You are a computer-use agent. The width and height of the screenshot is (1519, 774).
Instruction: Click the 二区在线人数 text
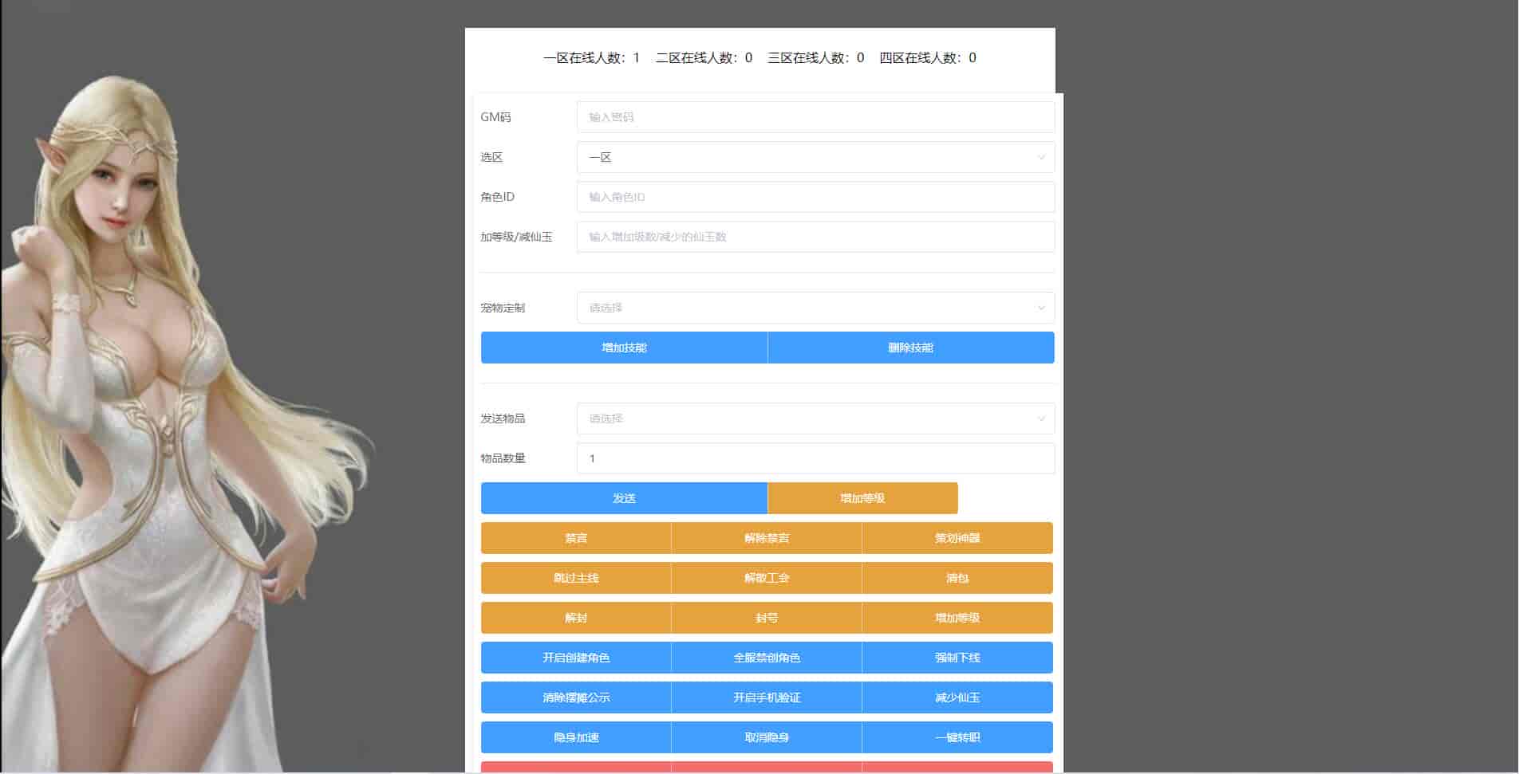[704, 58]
